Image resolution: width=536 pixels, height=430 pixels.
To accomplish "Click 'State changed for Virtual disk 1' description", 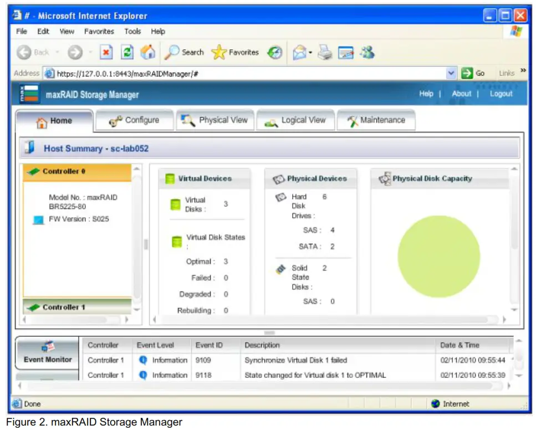I will [315, 375].
